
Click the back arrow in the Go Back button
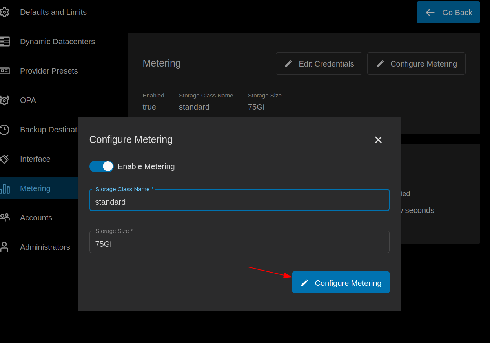tap(430, 12)
